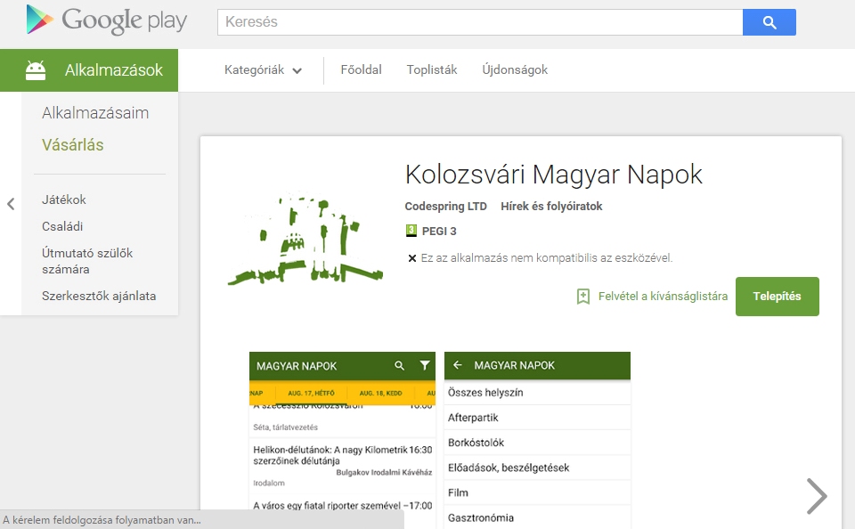Click Felvétel a kívánságlistára
This screenshot has width=855, height=529.
click(x=663, y=297)
